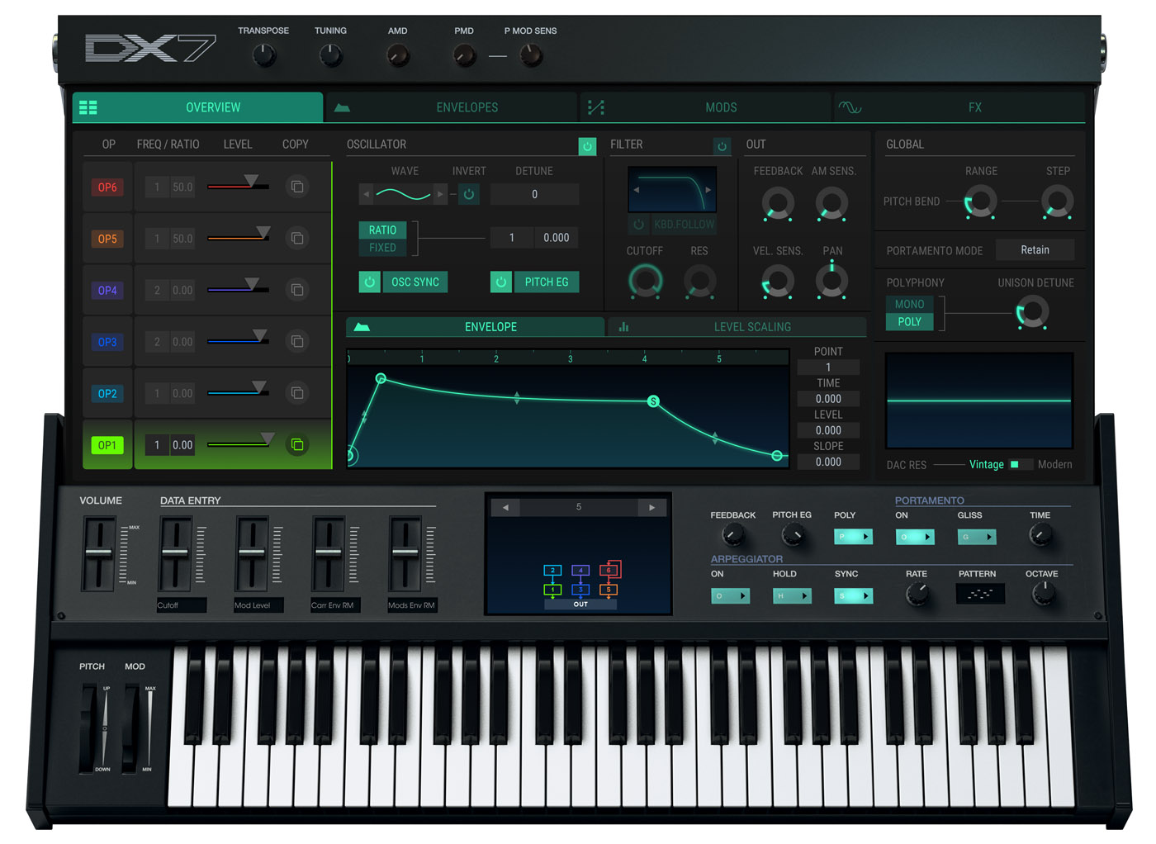Toggle the Portamento ON switch
Screen dimensions: 1156x844
click(915, 537)
